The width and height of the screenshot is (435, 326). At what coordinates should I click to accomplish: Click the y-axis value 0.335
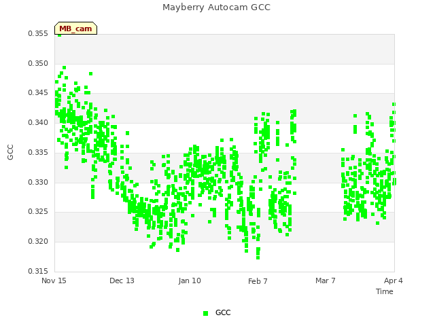pos(38,152)
